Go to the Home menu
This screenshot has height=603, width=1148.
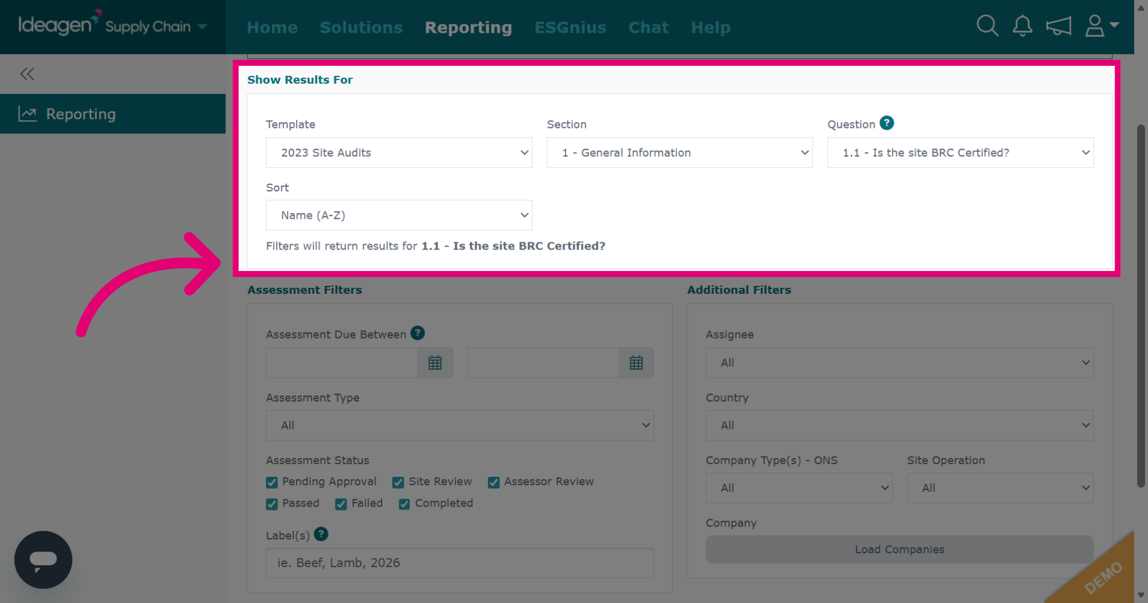(x=272, y=28)
